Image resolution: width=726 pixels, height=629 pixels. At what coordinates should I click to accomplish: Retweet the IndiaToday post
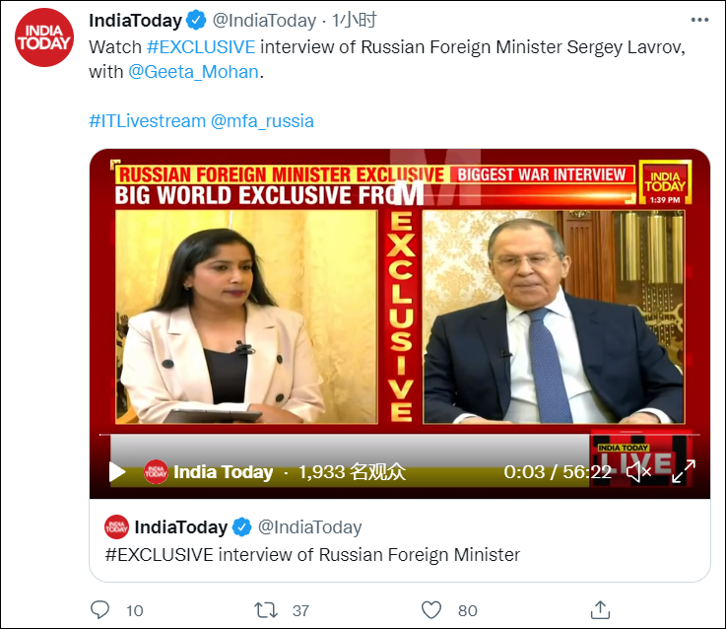pos(266,610)
